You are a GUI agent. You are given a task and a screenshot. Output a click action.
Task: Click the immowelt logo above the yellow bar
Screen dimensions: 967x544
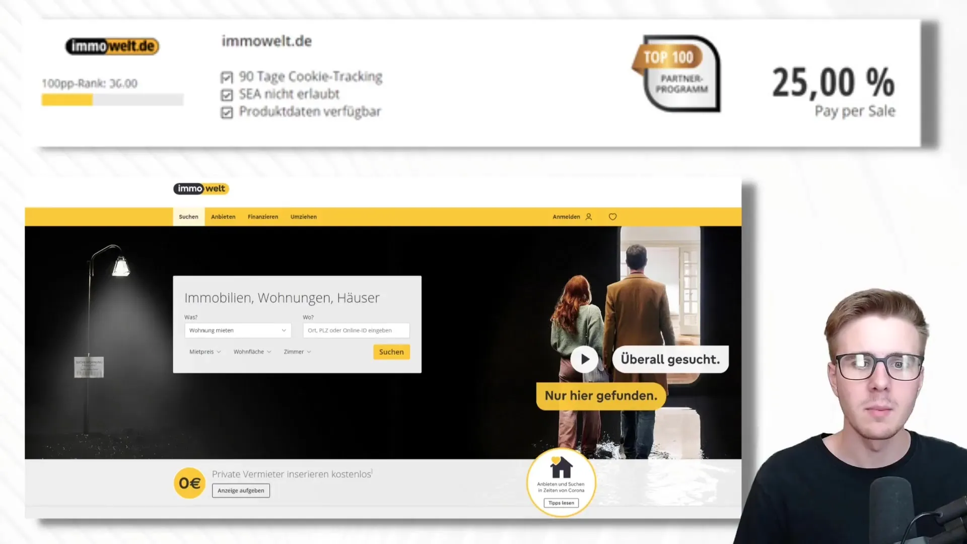pyautogui.click(x=201, y=188)
